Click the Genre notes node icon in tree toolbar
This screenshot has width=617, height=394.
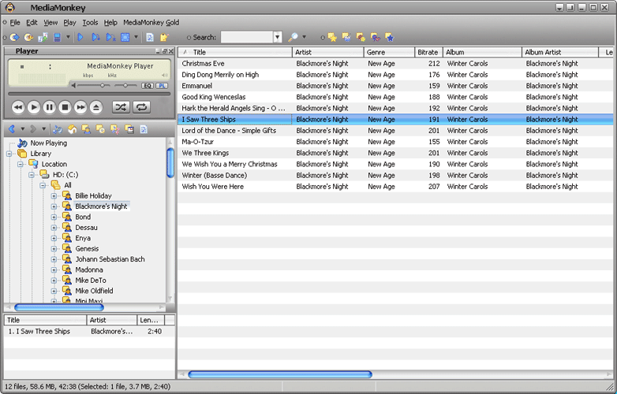114,129
